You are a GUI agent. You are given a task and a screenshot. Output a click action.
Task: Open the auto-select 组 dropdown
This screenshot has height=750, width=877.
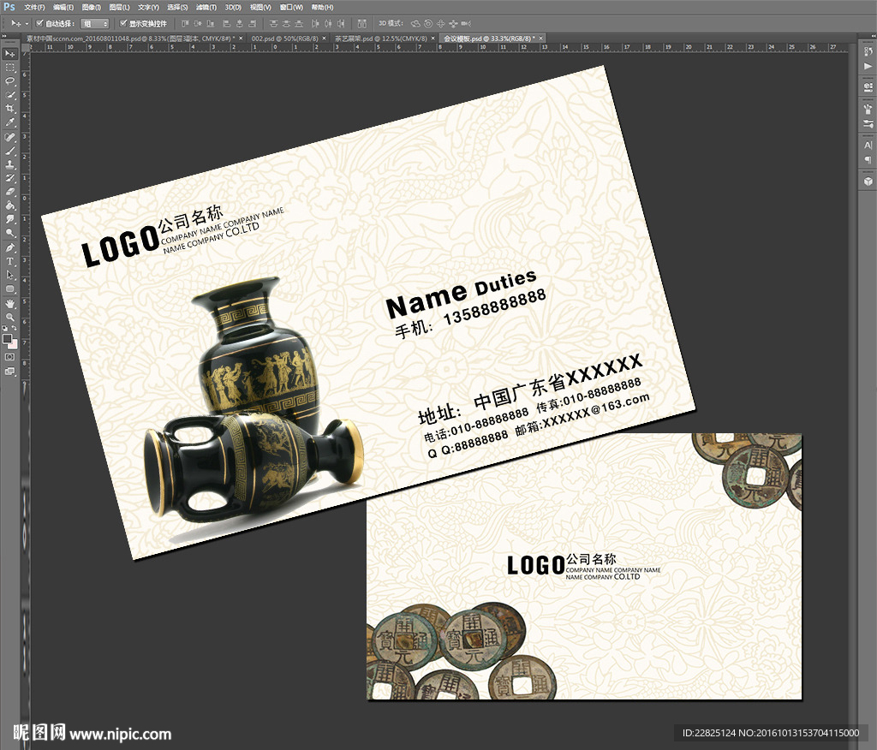(x=94, y=23)
